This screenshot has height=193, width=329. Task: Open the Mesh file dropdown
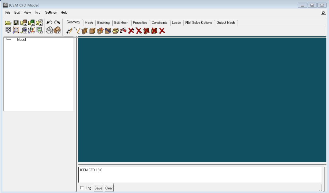coord(31,23)
